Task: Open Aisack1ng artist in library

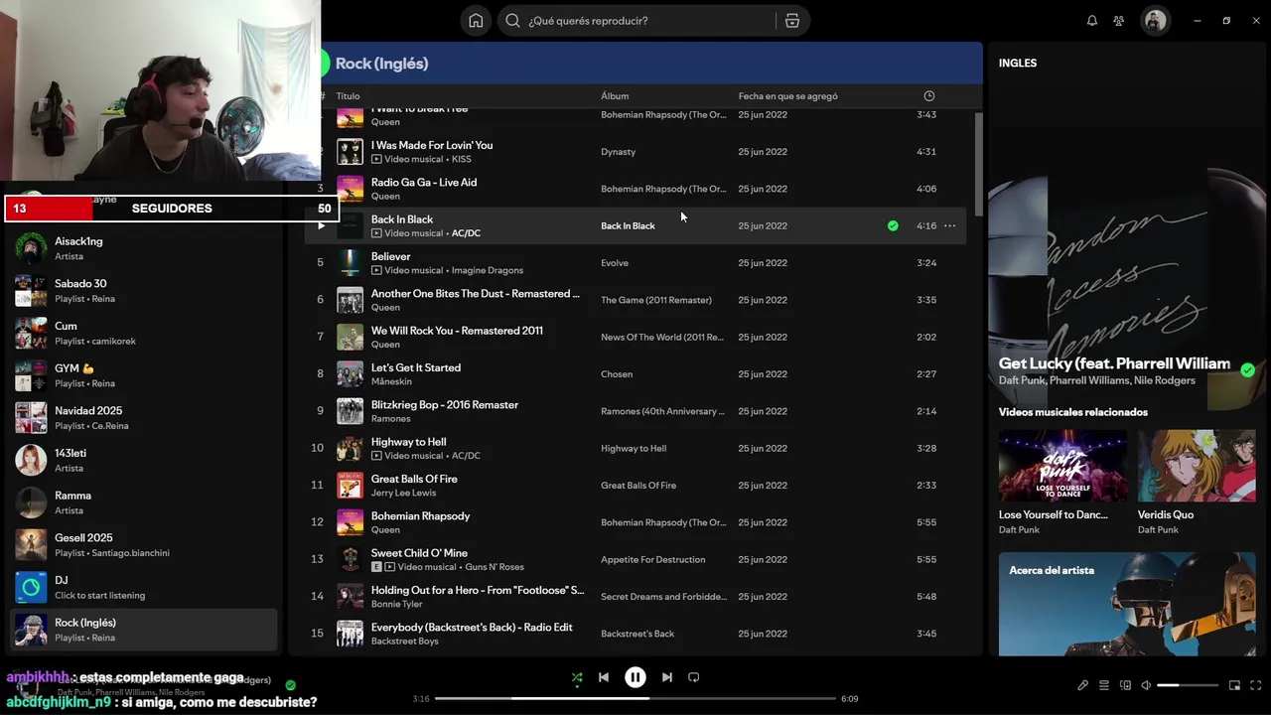Action: pos(144,248)
